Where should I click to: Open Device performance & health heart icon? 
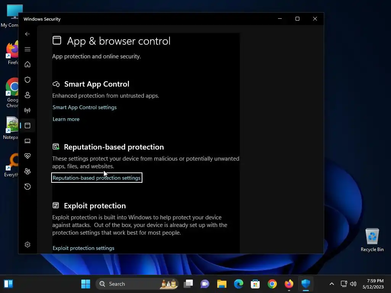[27, 156]
